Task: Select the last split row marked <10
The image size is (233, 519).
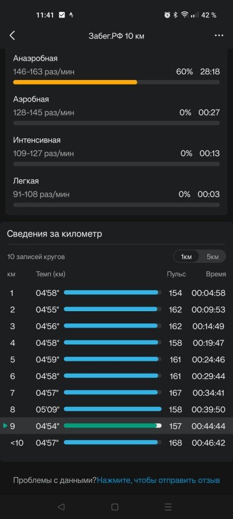Action: tap(116, 443)
